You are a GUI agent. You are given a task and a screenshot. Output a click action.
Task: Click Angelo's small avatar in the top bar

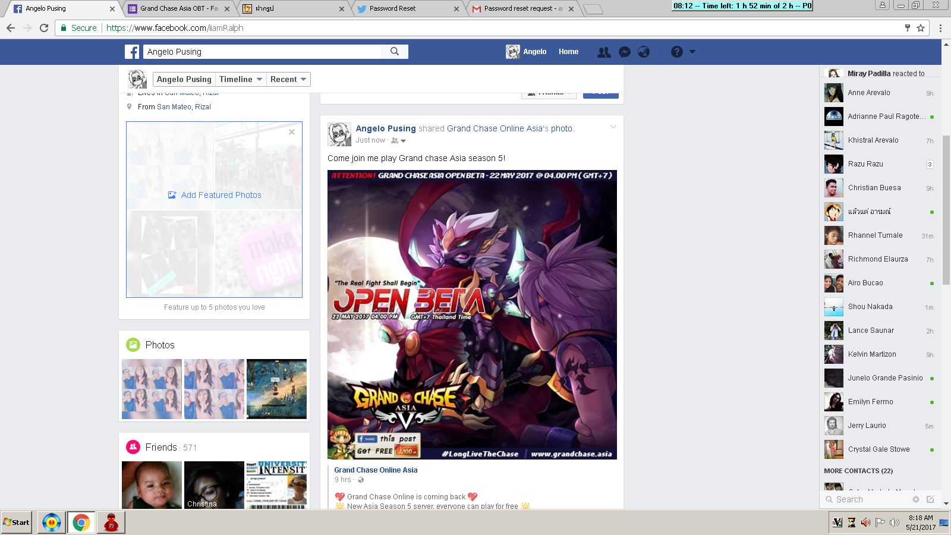[513, 52]
